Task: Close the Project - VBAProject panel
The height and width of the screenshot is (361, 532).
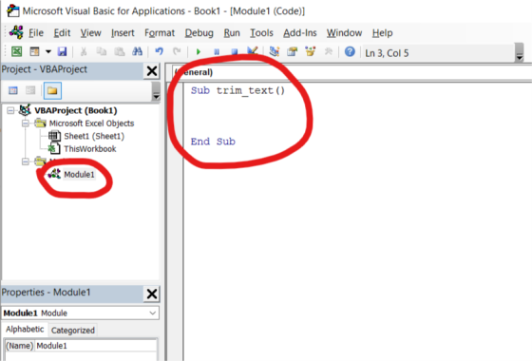Action: click(152, 71)
